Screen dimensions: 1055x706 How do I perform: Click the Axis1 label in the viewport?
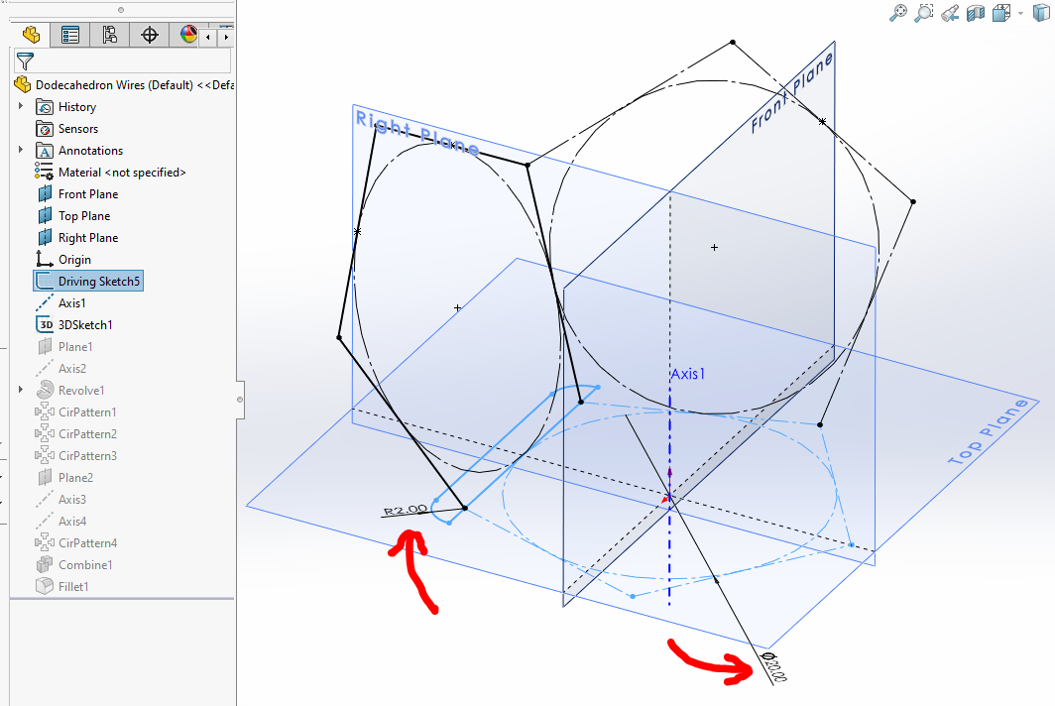click(688, 374)
